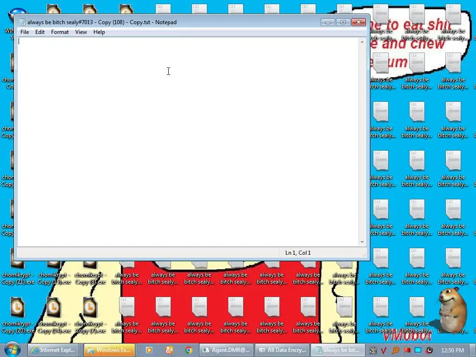Image resolution: width=476 pixels, height=357 pixels.
Task: Click the red V tray icon
Action: coord(383,350)
